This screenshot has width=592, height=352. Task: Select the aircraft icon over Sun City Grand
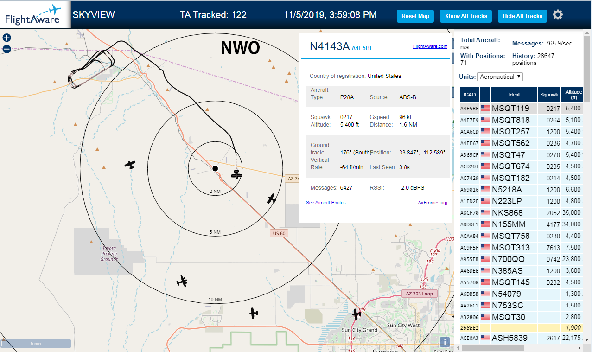(356, 314)
